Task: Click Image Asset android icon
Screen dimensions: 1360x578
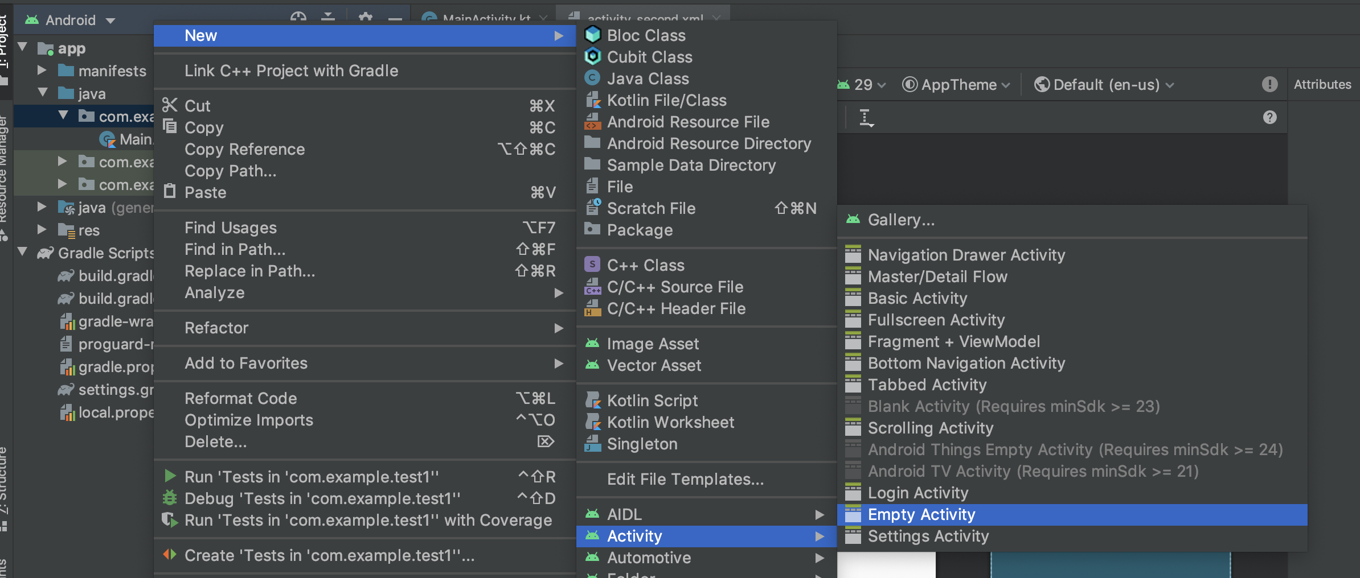Action: point(593,343)
